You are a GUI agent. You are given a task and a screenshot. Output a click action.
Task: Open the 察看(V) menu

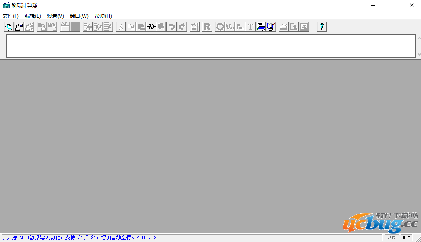[56, 16]
